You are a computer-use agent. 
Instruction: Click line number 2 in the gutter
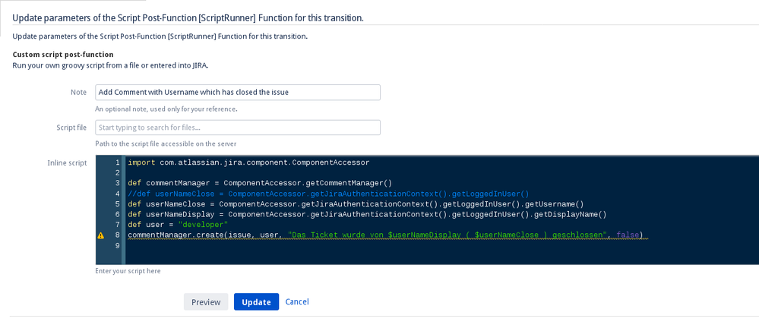coord(118,173)
